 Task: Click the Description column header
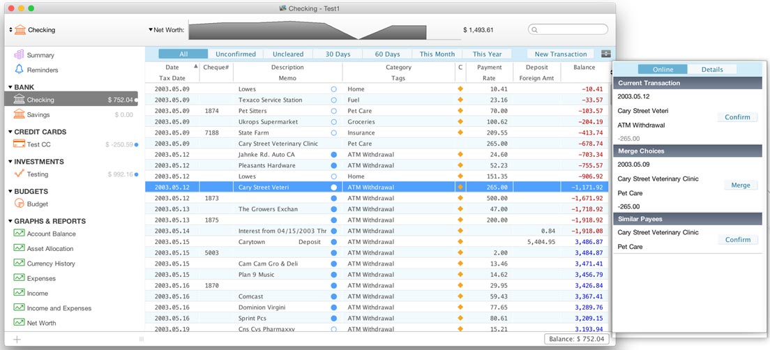coord(287,67)
